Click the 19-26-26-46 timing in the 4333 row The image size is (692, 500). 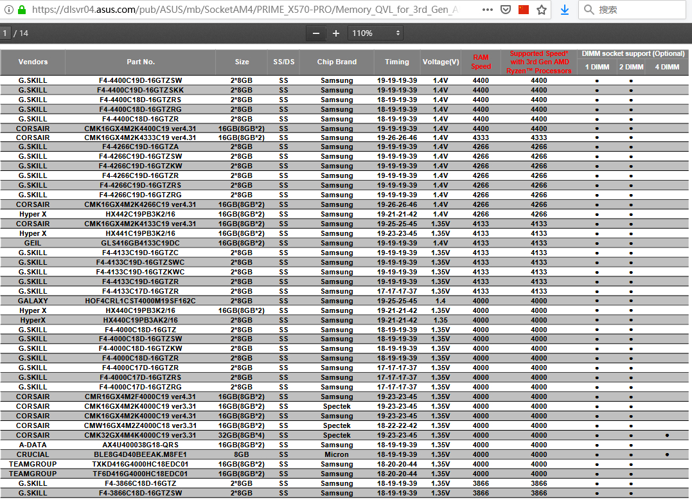[396, 138]
